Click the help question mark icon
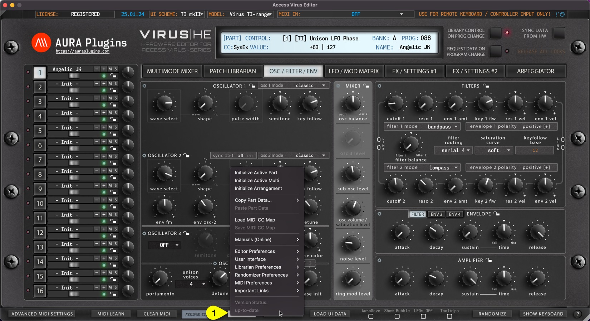Viewport: 590px width, 321px height. pos(578,314)
